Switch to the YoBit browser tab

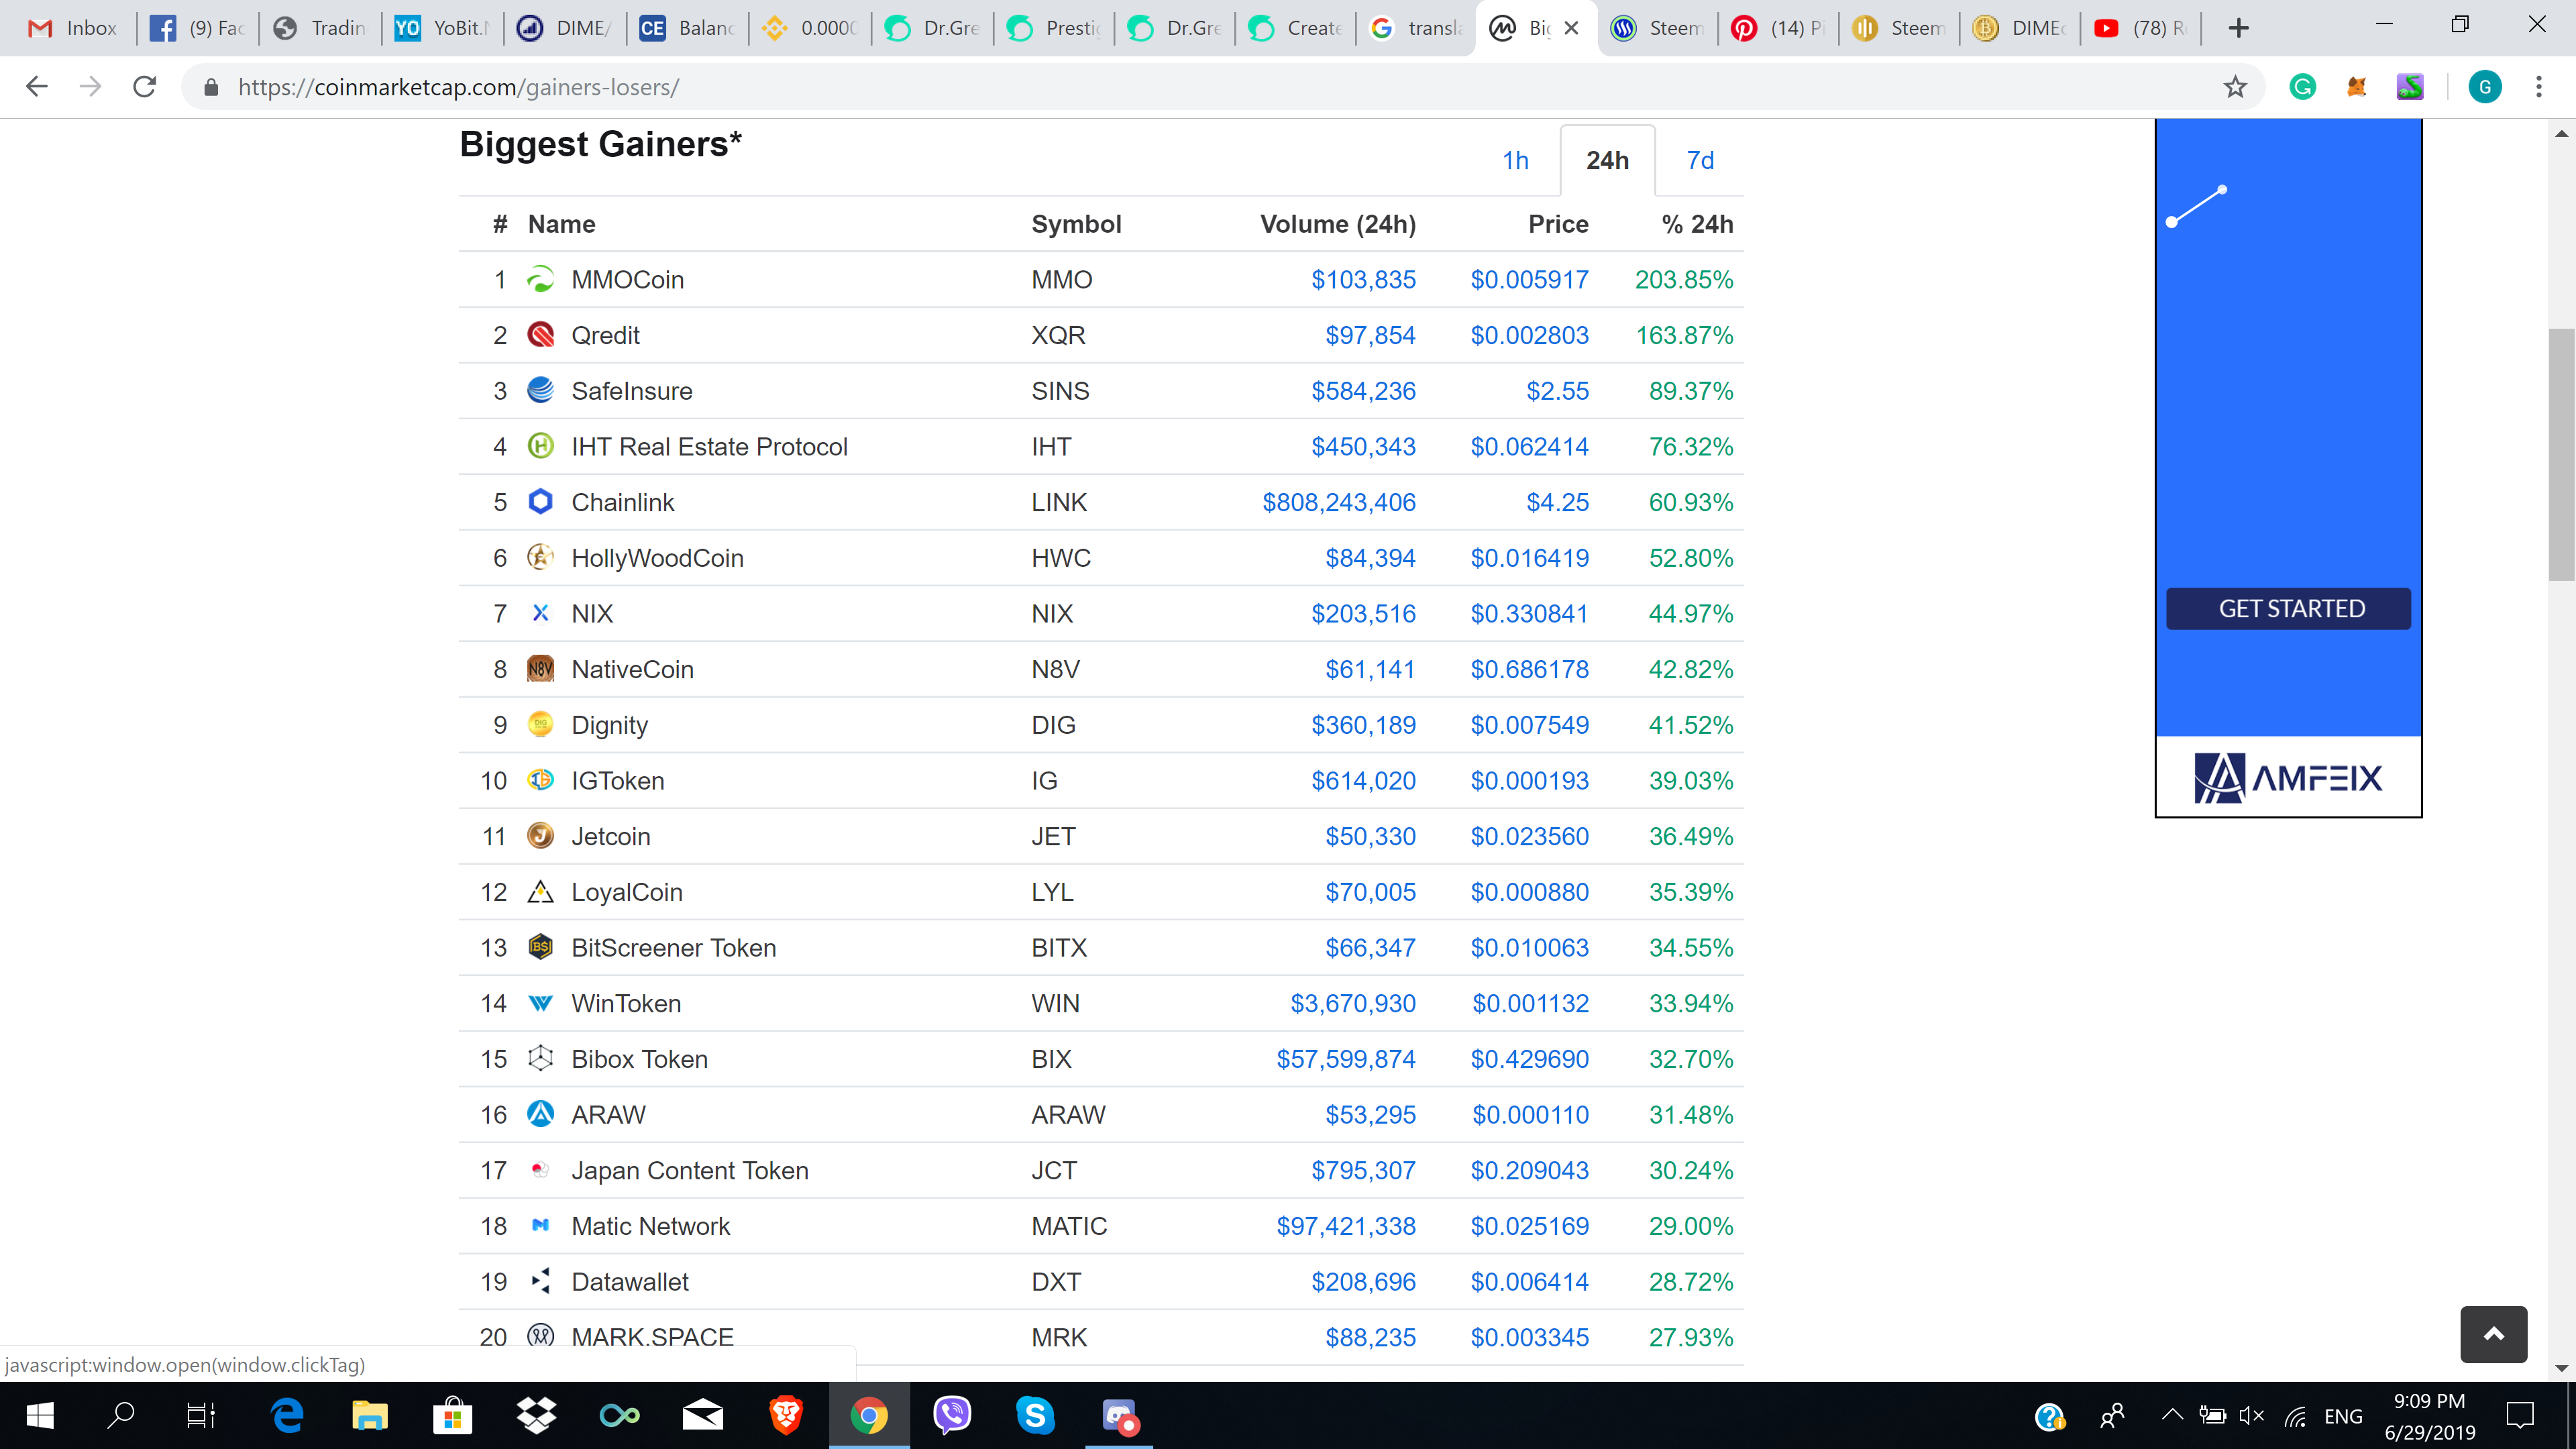pos(441,28)
